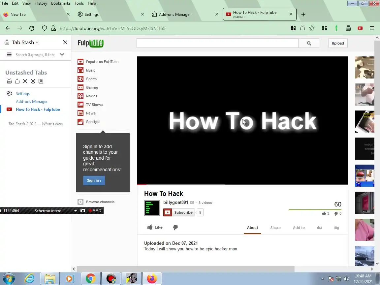Click the FulpTube logo

tap(91, 43)
